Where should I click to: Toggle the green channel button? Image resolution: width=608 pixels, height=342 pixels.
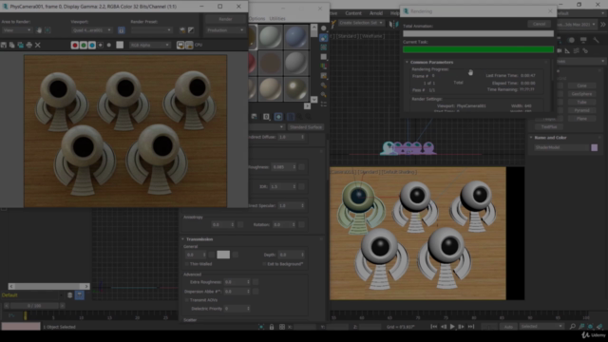(84, 46)
